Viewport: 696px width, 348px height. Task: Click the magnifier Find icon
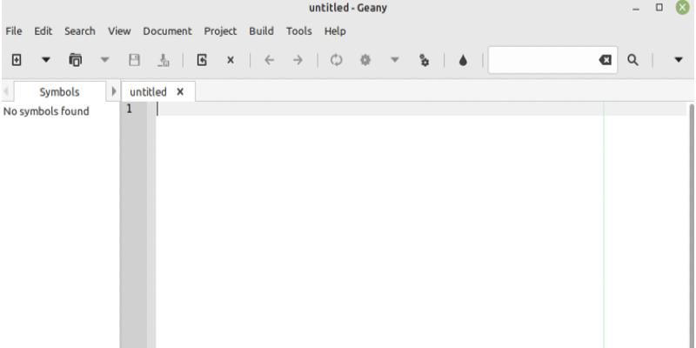pyautogui.click(x=633, y=60)
